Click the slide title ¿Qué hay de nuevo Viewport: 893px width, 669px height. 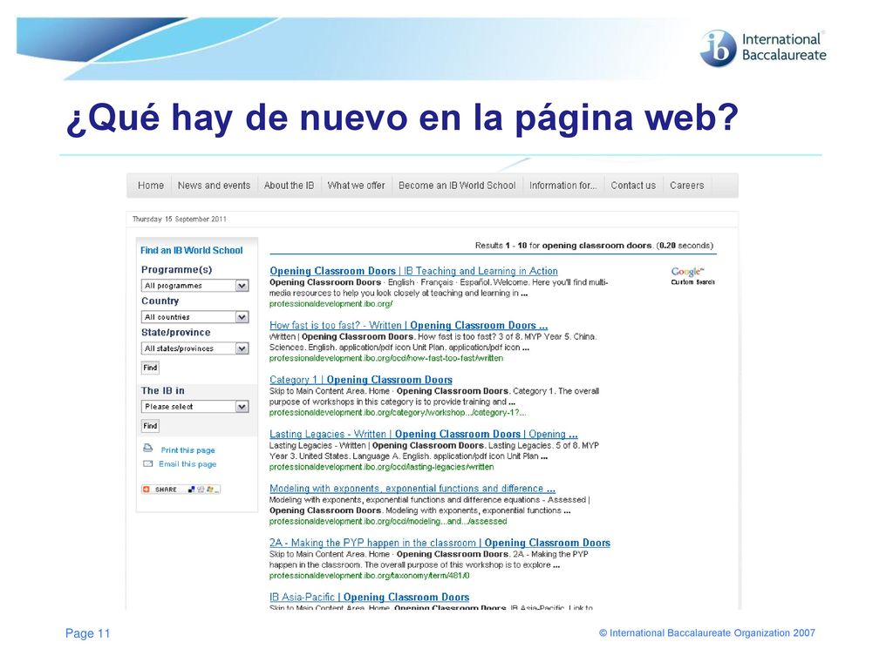click(402, 118)
